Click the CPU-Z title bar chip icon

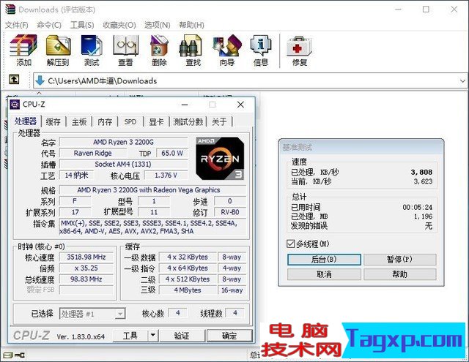15,105
